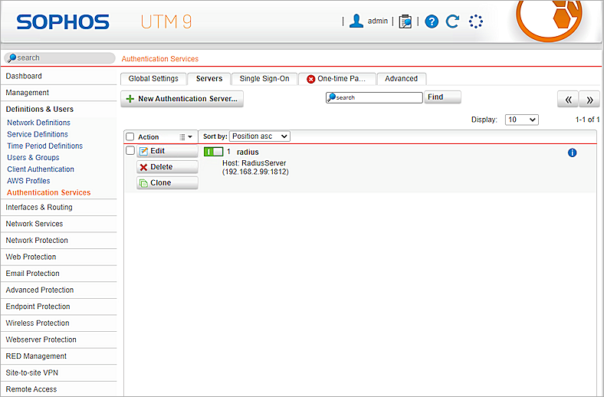Go to previous page of results
This screenshot has width=604, height=397.
pyautogui.click(x=568, y=100)
